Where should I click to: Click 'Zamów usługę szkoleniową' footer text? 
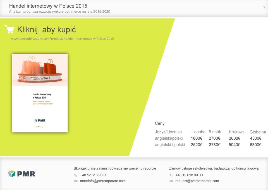click(x=190, y=168)
